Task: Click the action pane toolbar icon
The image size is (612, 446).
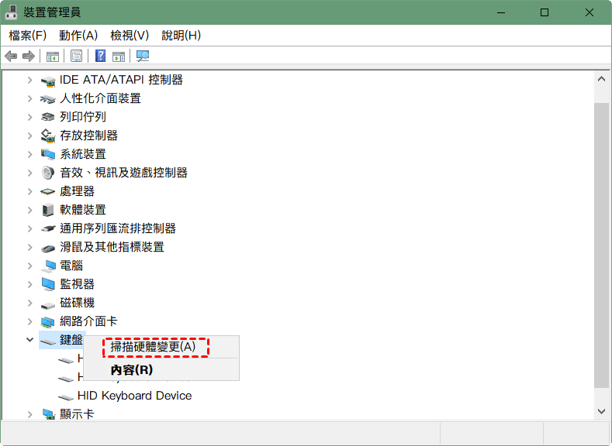Action: point(119,57)
